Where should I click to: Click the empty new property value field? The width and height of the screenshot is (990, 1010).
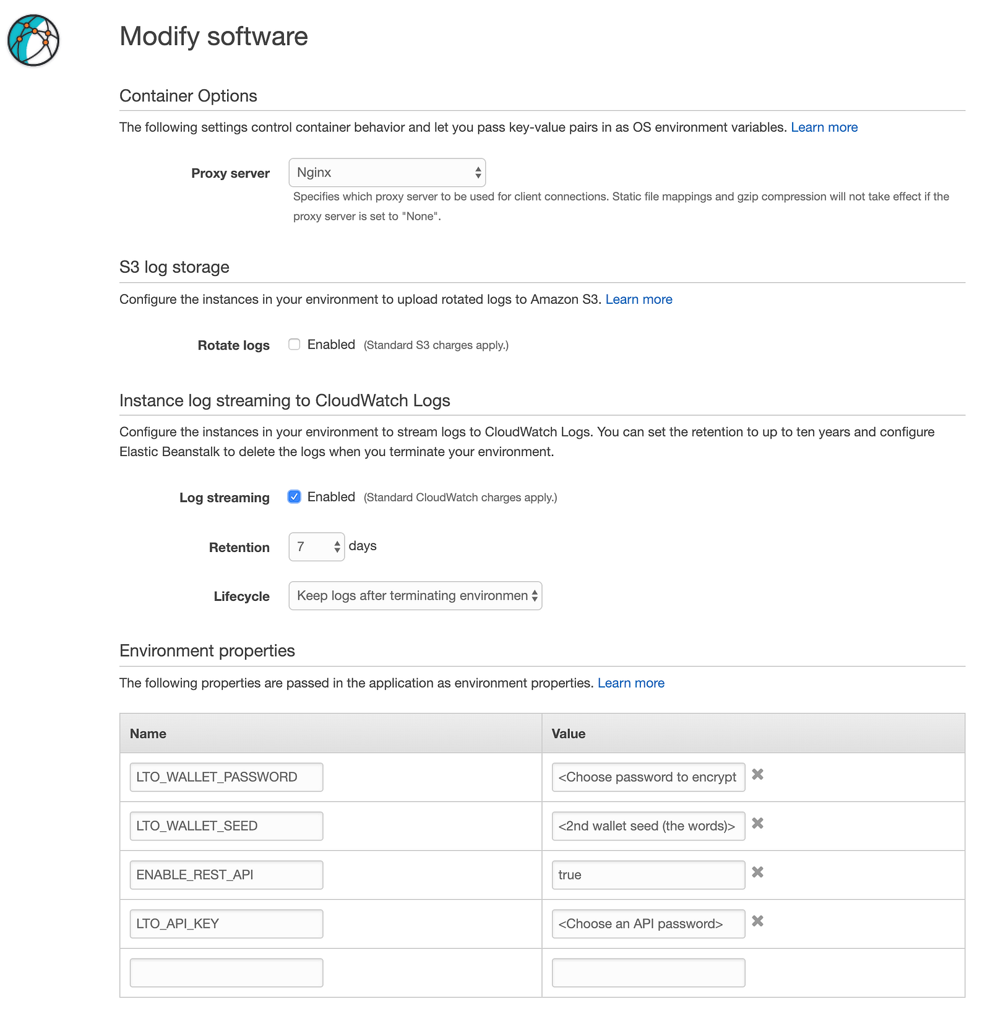click(x=648, y=973)
